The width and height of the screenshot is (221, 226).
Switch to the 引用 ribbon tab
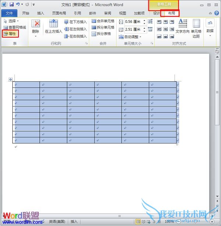point(77,13)
